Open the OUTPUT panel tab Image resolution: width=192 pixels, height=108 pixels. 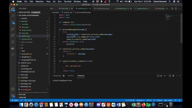71,76
